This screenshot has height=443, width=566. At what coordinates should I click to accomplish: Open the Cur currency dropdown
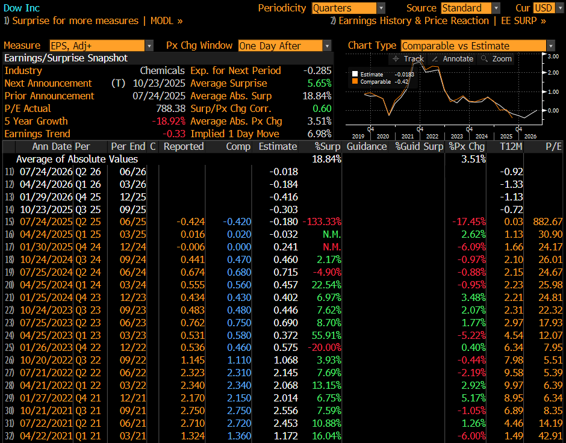[x=544, y=8]
